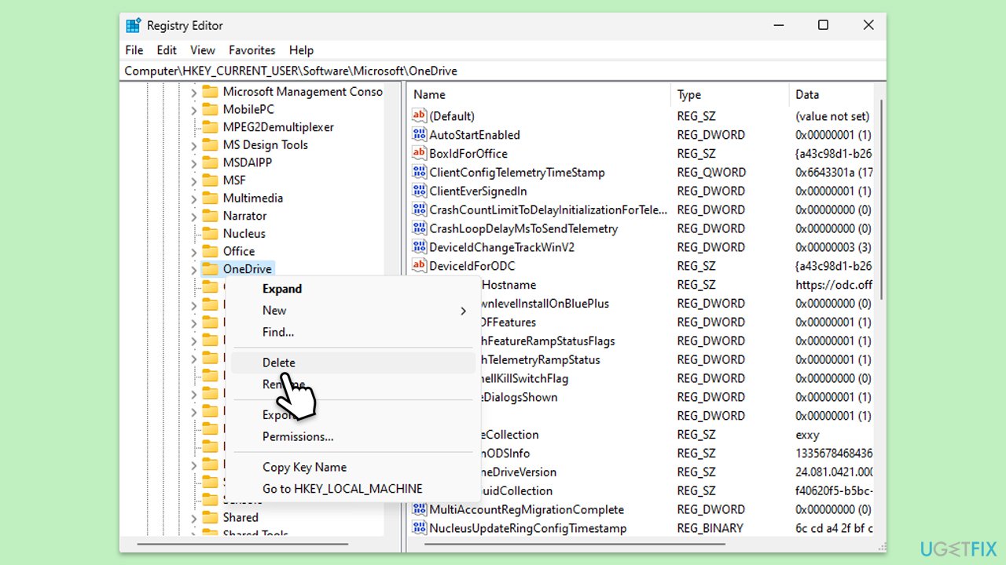
Task: Click the folder icon beside Microsoft Management Console
Action: (210, 92)
